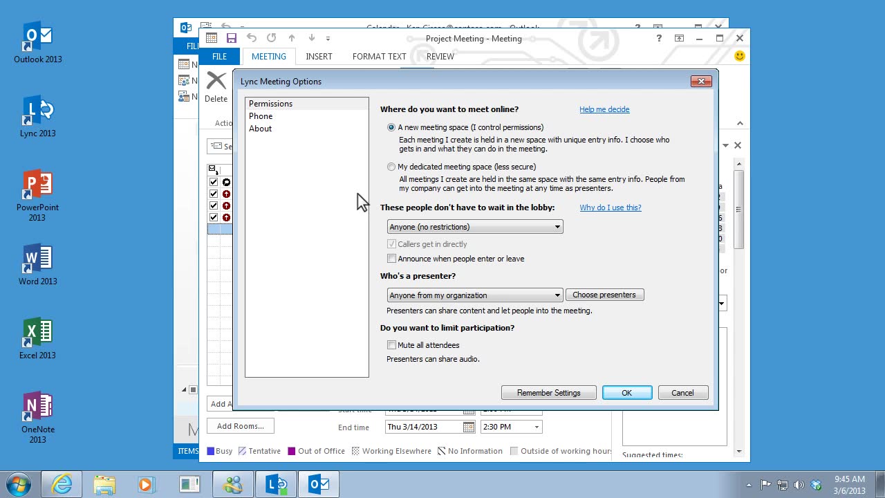Screen dimensions: 885x498
Task: Click the blue Busy legend swatch
Action: click(x=211, y=451)
